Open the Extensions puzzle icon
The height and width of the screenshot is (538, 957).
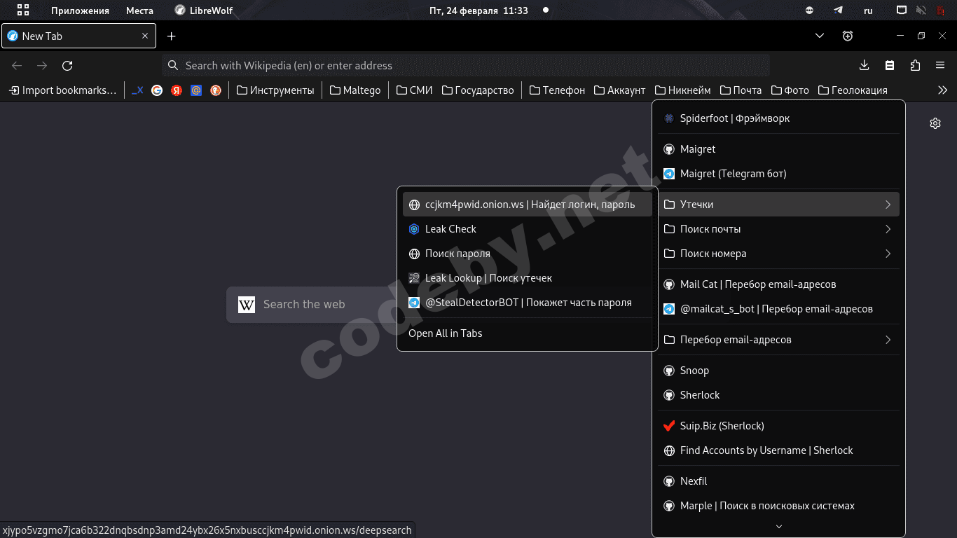coord(915,65)
